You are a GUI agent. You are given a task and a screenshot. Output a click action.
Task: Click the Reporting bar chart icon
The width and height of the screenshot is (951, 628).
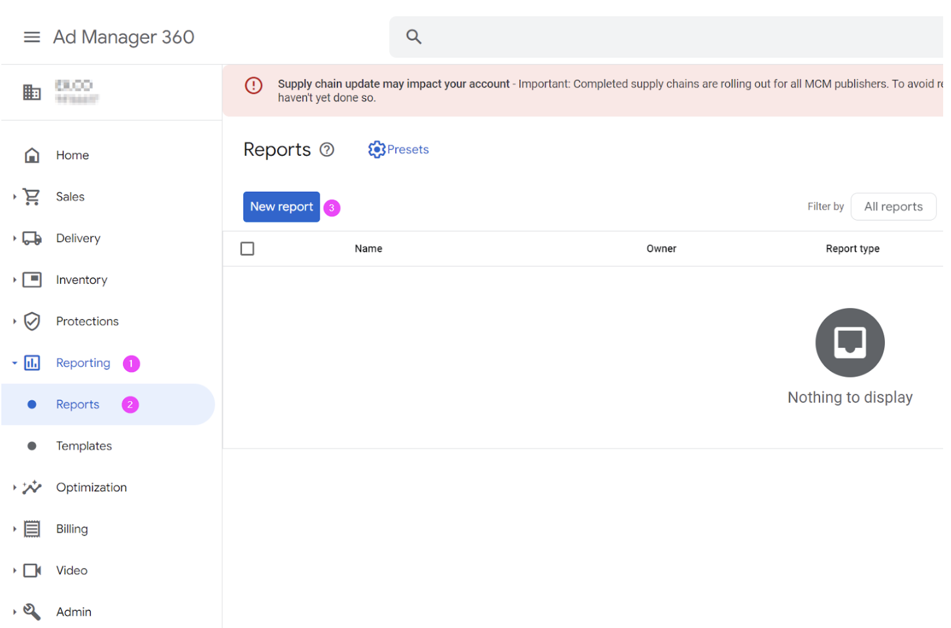click(x=32, y=363)
